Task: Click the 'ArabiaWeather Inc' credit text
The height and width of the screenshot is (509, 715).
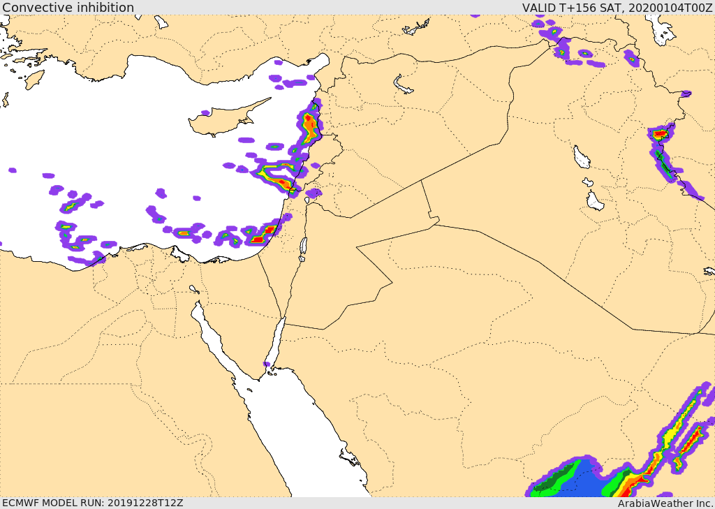Action: [x=665, y=503]
